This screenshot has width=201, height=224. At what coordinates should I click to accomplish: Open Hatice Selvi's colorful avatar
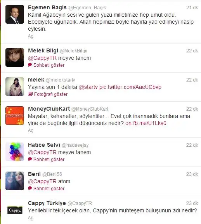(x=15, y=152)
